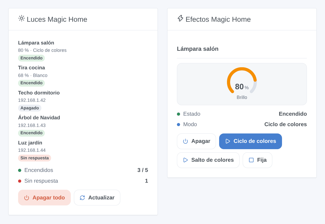Click IP address 192.168.1.42
Image resolution: width=325 pixels, height=224 pixels.
[32, 100]
